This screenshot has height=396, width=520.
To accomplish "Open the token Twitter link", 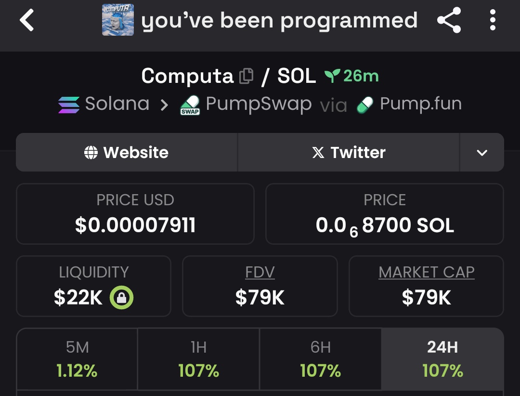I will pos(349,153).
